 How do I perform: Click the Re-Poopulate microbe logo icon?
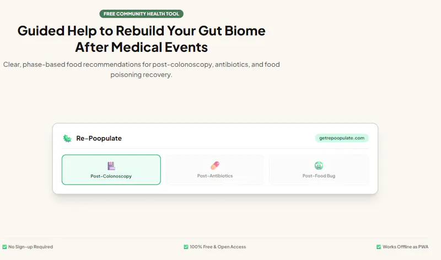click(67, 138)
